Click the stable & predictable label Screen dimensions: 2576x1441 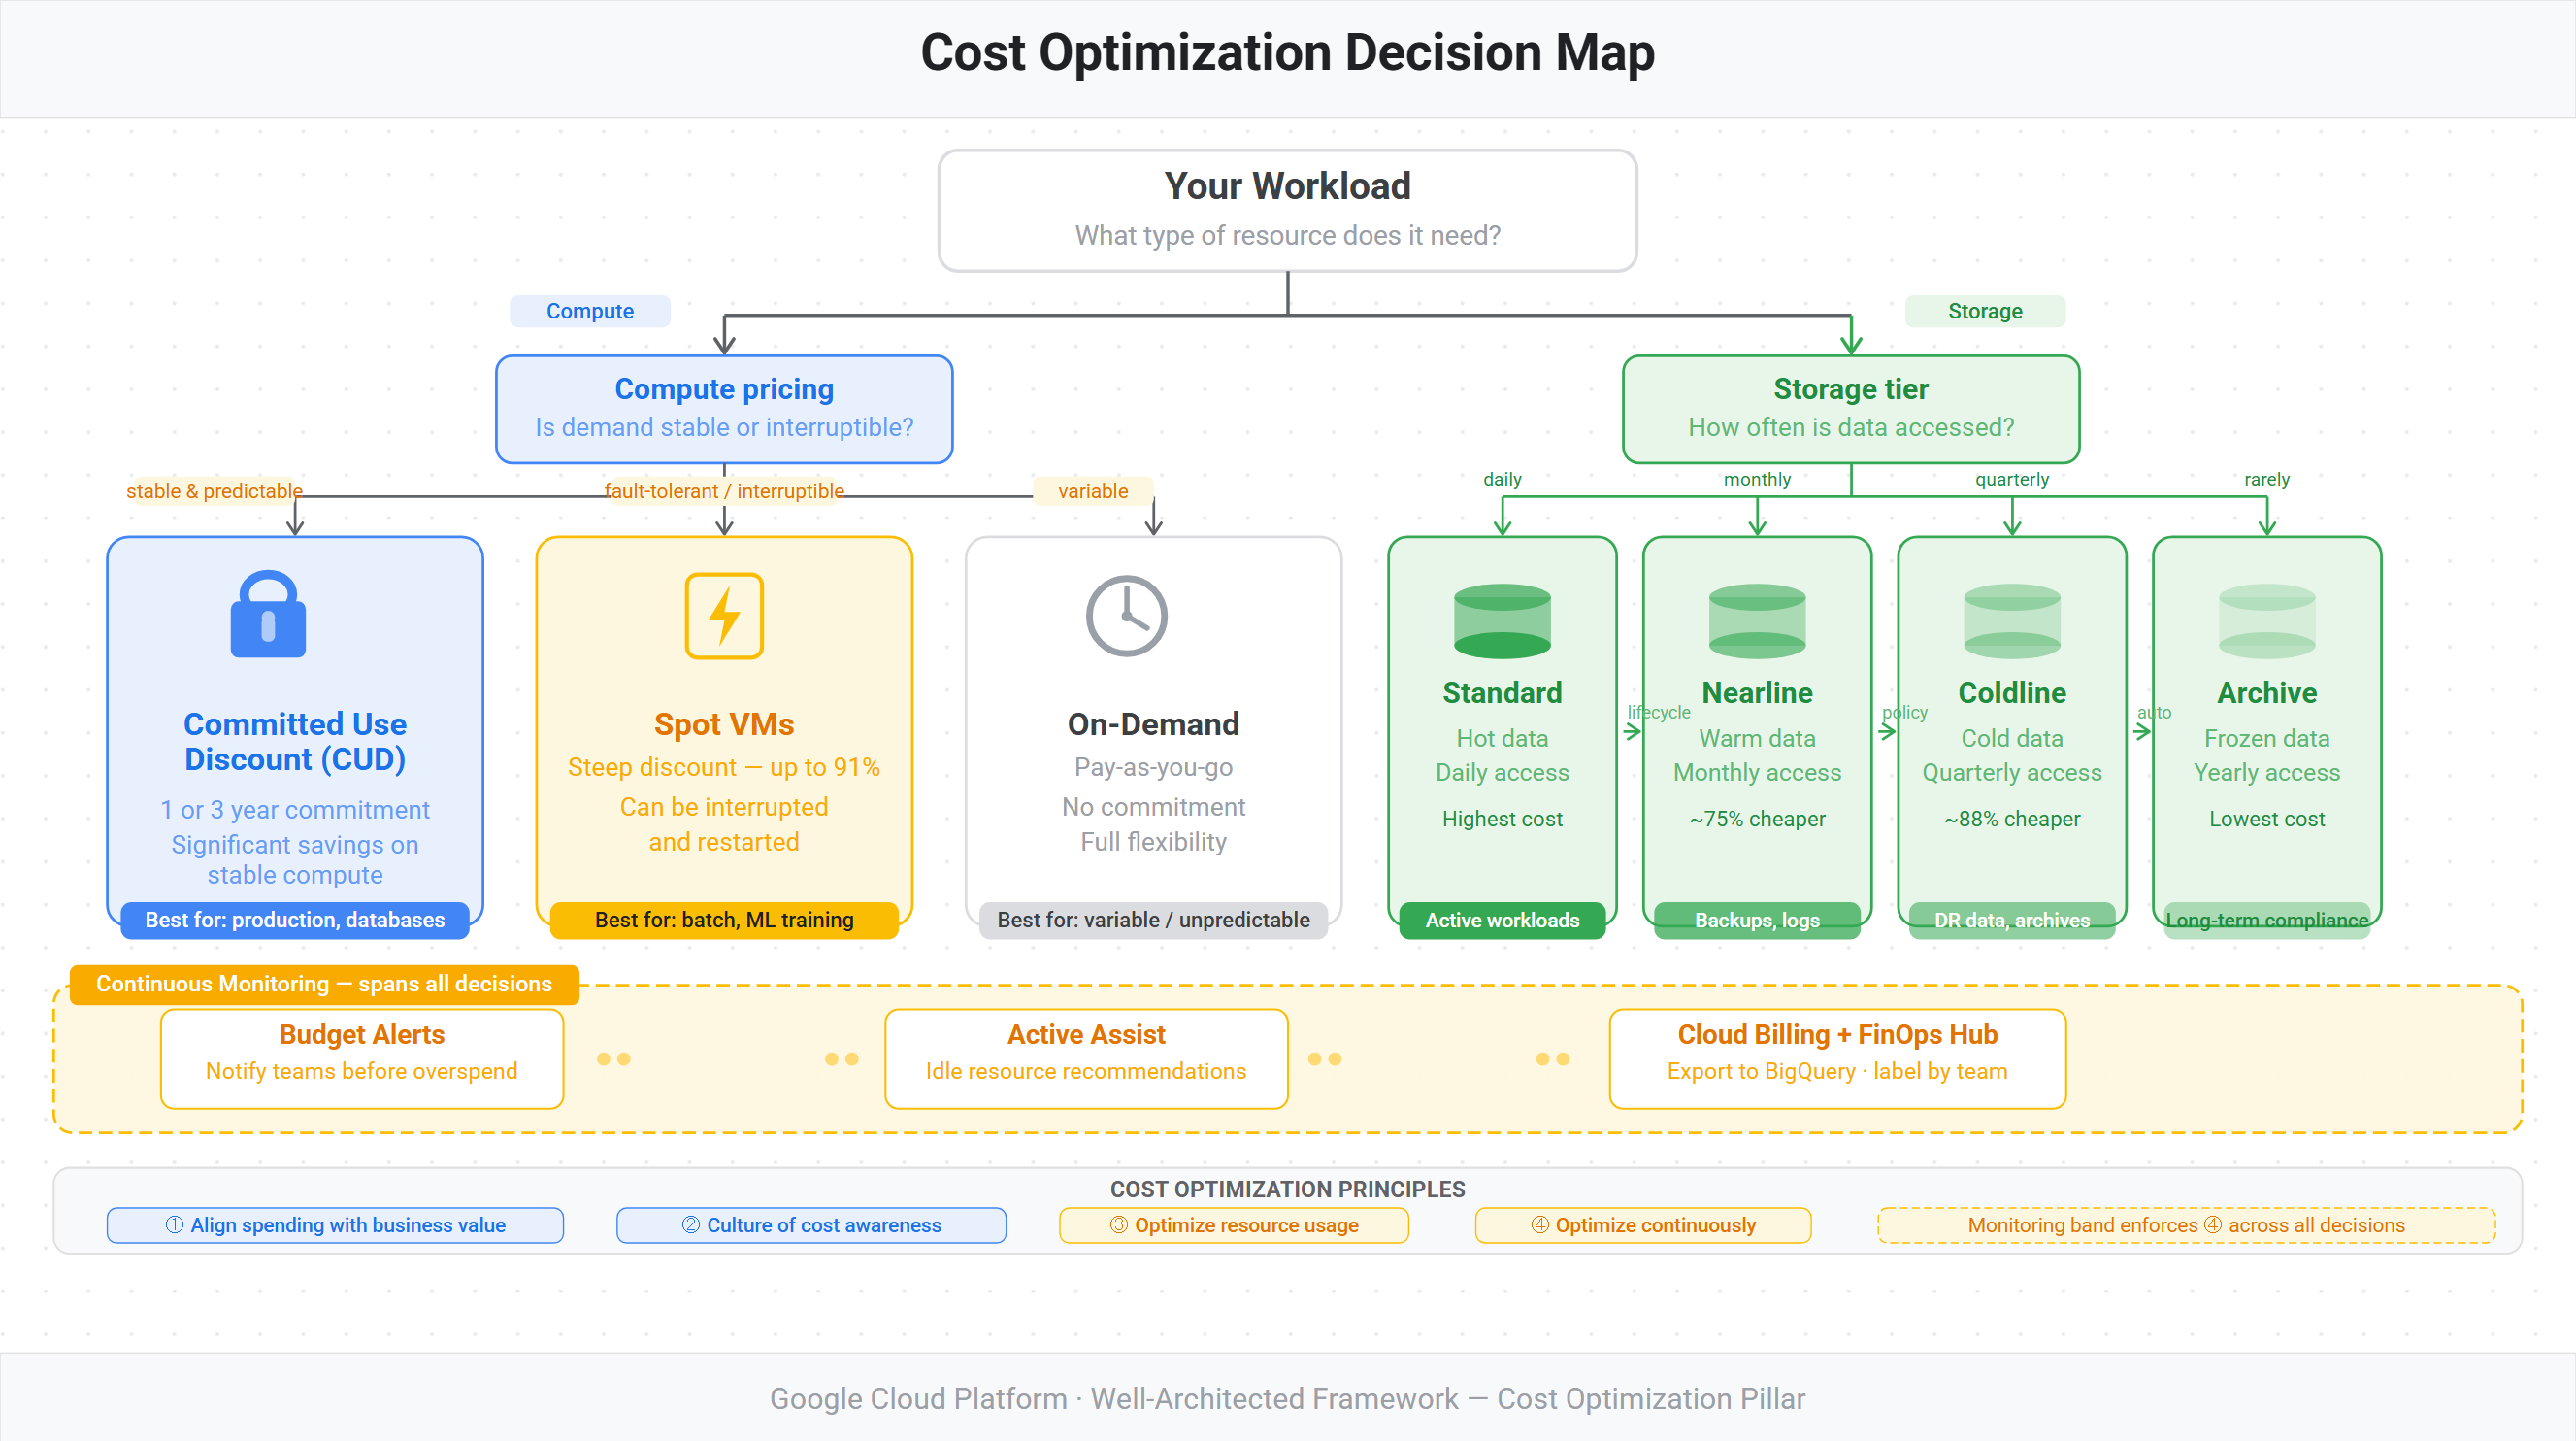[x=214, y=491]
